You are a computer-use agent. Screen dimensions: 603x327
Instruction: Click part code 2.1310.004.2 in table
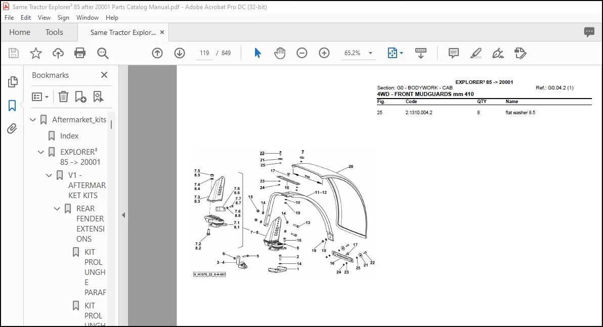click(419, 113)
